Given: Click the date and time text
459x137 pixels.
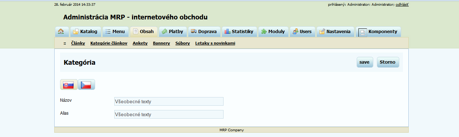Looking at the screenshot, I should (75, 5).
